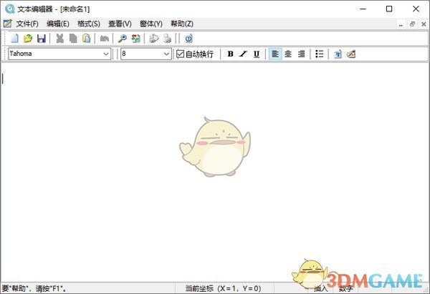Toggle the 自动换行 checkbox
The height and width of the screenshot is (294, 430).
click(180, 54)
